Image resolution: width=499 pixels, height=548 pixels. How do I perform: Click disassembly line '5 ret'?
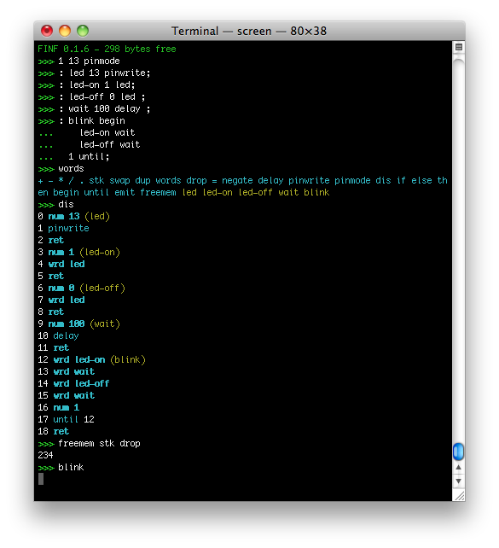[50, 276]
